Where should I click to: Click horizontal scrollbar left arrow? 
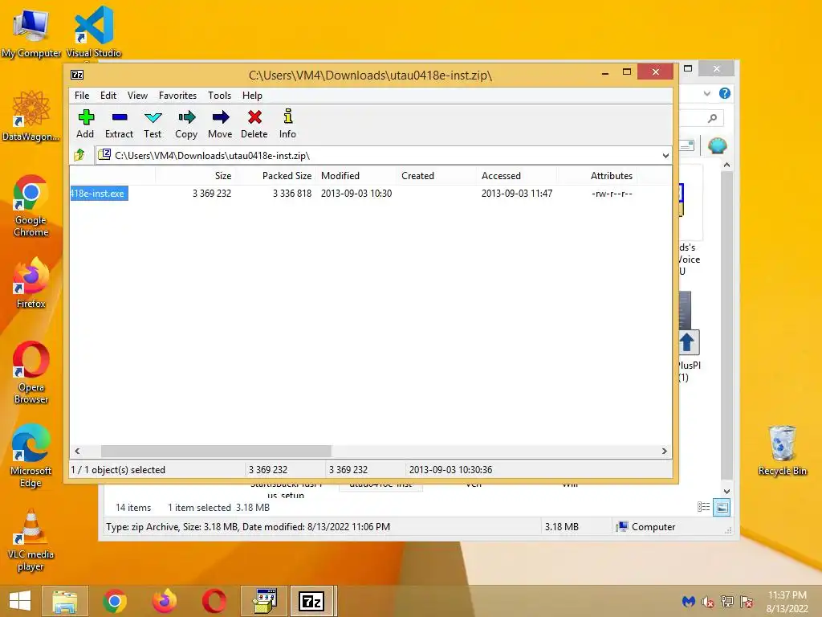click(x=77, y=452)
